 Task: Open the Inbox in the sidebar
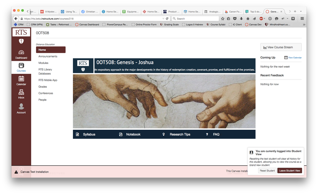click(x=21, y=94)
